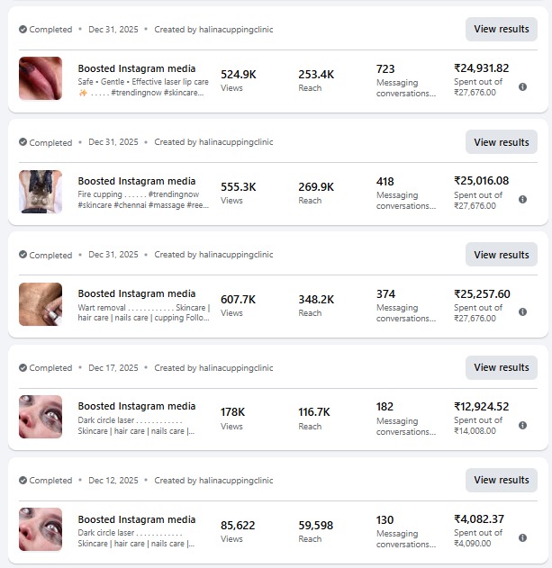Click info icon beside ₹4,082.37 spend
Screen dimensions: 552x568
tap(522, 538)
